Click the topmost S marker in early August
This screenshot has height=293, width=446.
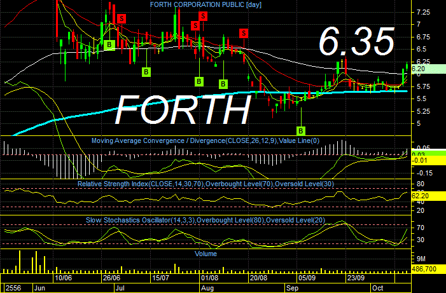coord(203,16)
